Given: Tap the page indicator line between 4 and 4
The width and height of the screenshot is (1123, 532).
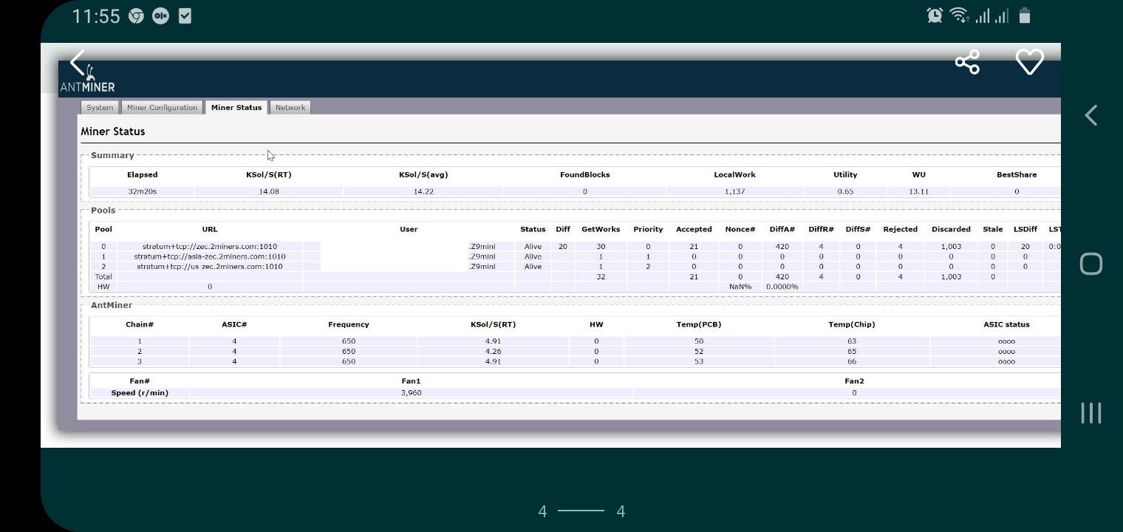Looking at the screenshot, I should coord(581,511).
